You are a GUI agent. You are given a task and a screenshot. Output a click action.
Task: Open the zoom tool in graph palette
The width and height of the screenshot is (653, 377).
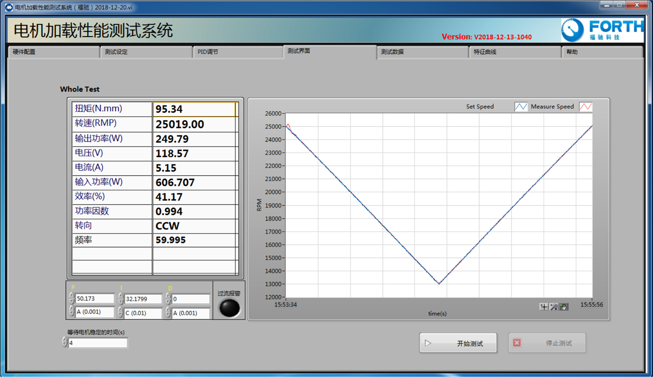click(554, 307)
